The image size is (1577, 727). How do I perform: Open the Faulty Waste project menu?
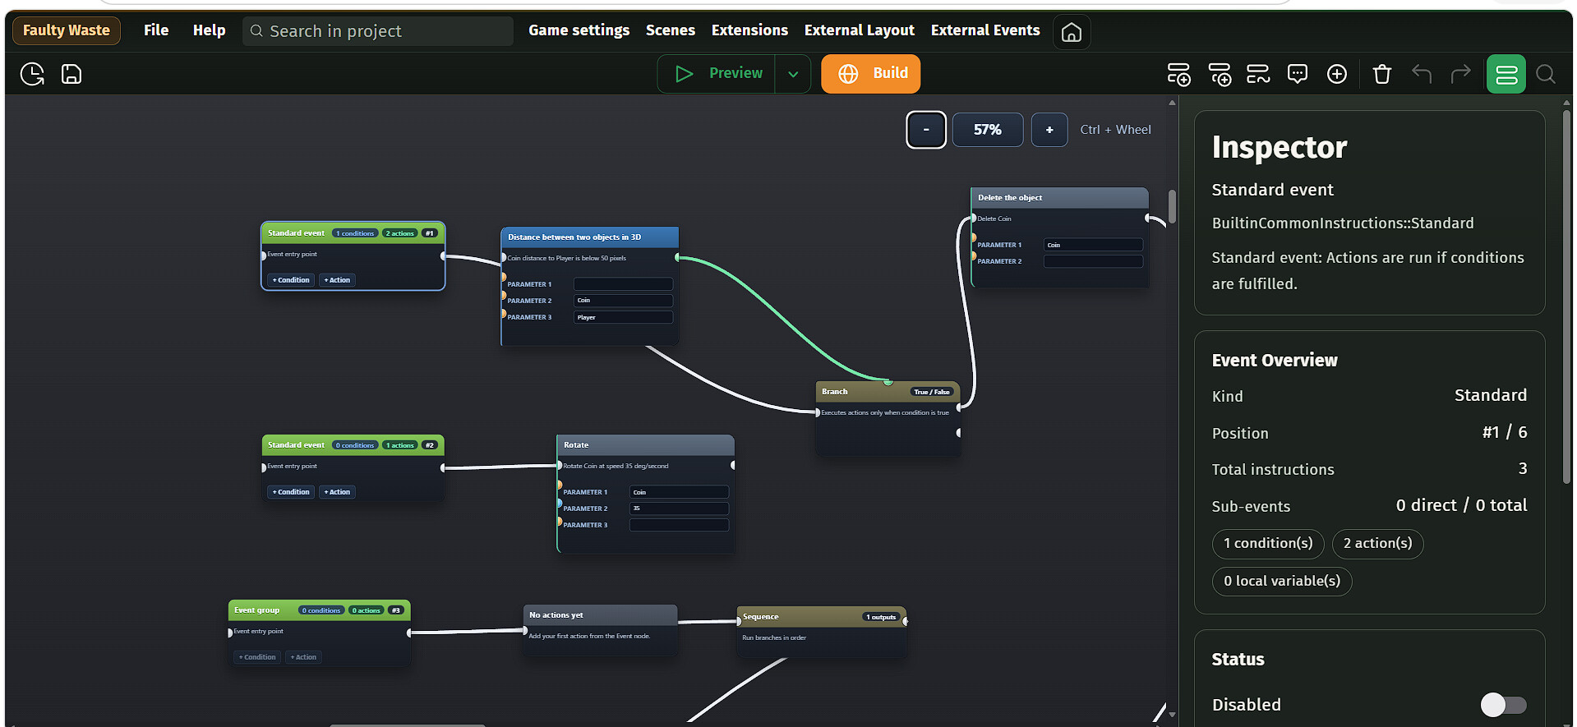click(x=67, y=30)
